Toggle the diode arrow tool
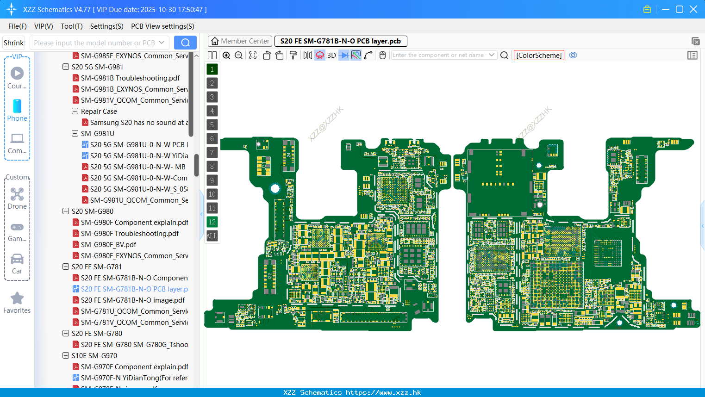The image size is (705, 397). coord(344,55)
